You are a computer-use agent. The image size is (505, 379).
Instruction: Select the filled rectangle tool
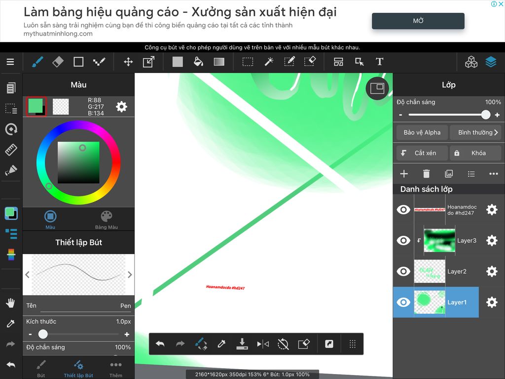point(178,62)
